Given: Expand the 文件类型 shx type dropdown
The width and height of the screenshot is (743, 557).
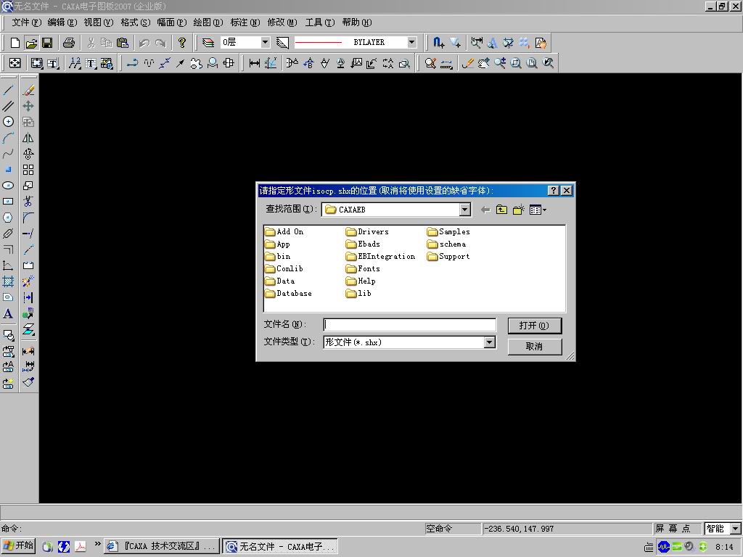Looking at the screenshot, I should coord(490,342).
